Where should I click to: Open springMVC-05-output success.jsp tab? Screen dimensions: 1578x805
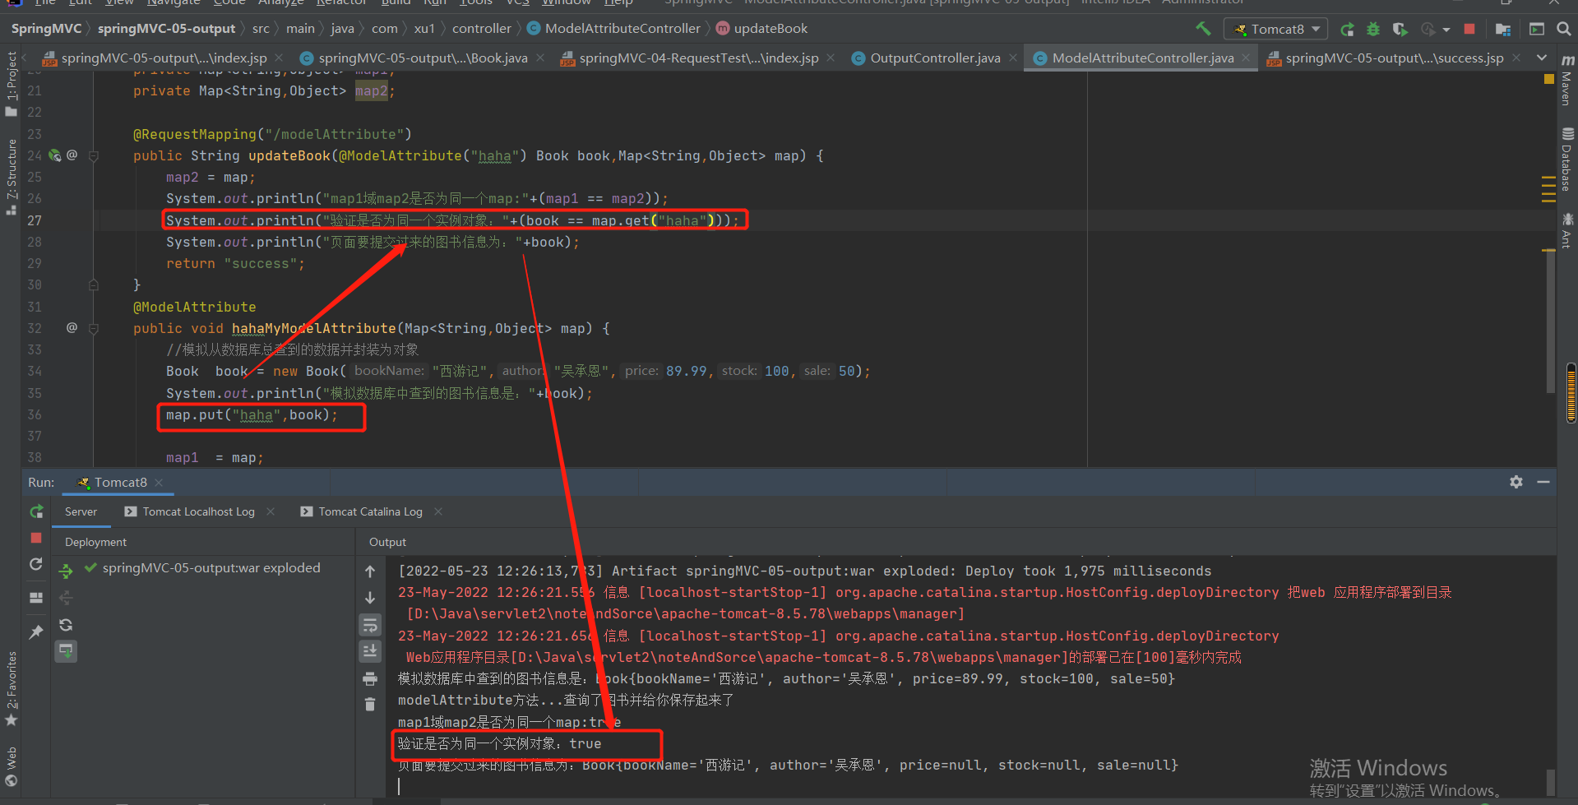click(x=1393, y=58)
